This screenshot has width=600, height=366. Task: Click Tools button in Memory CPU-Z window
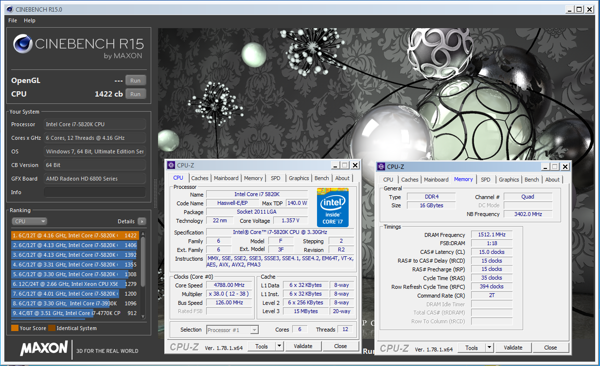click(x=472, y=348)
